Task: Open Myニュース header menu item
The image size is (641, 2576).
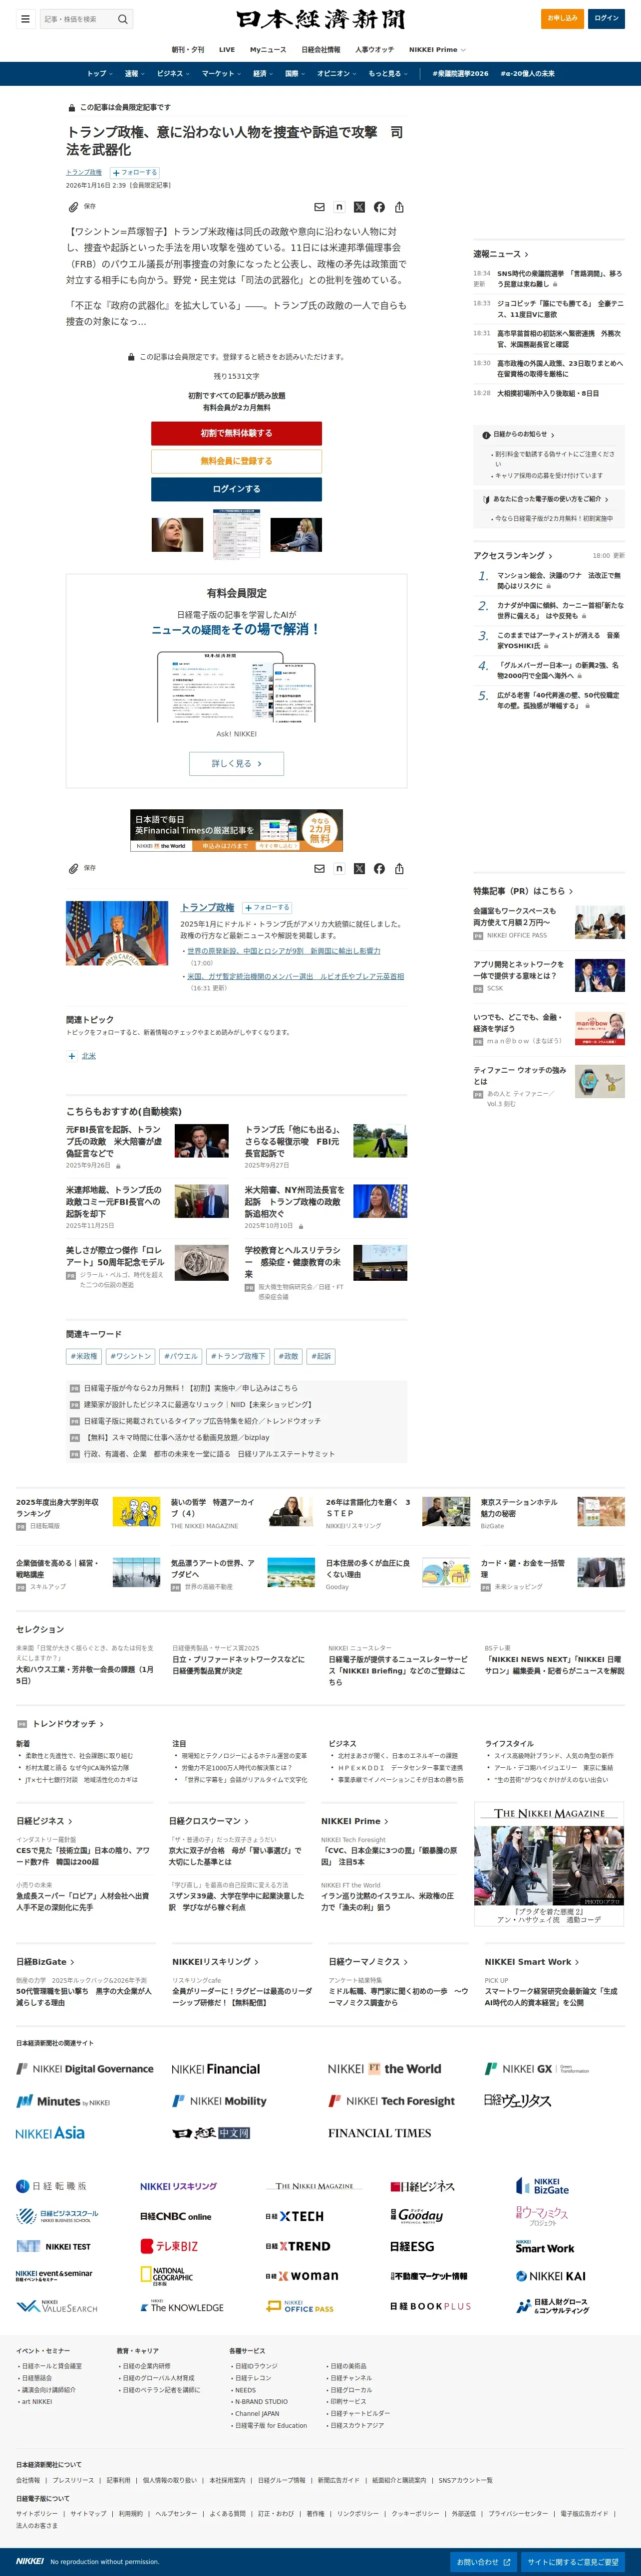Action: [x=268, y=49]
